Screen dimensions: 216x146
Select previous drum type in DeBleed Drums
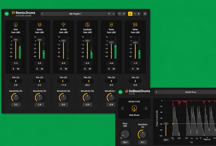coord(122,109)
